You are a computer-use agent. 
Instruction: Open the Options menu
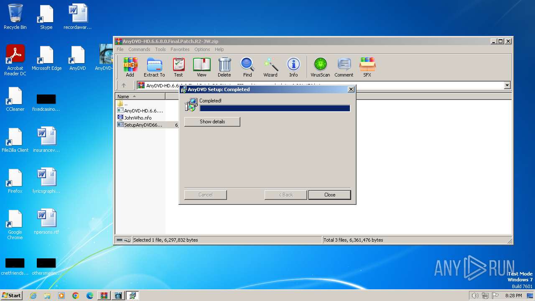202,49
